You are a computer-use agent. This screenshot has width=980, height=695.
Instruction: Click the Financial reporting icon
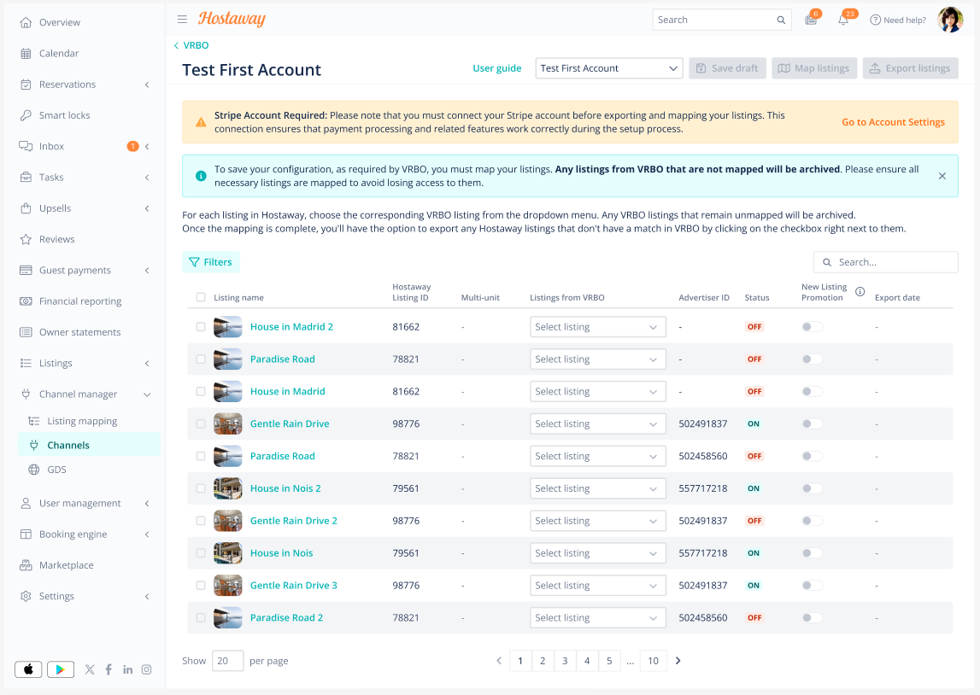[26, 301]
